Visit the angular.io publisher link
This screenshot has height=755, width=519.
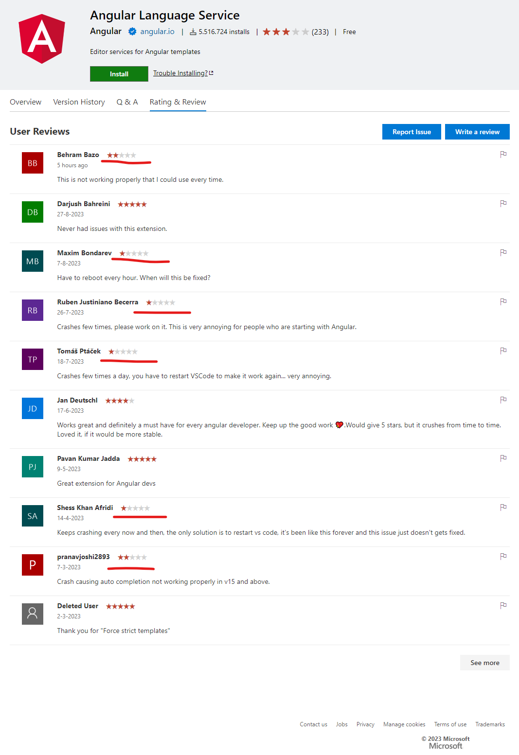[157, 31]
